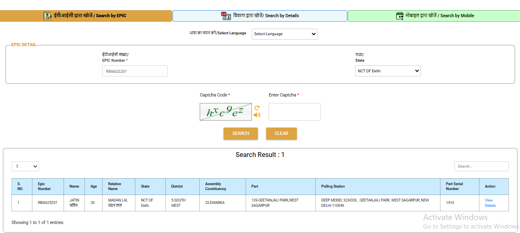The height and width of the screenshot is (233, 520).
Task: Focus the Enter Captcha text box
Action: coord(294,112)
